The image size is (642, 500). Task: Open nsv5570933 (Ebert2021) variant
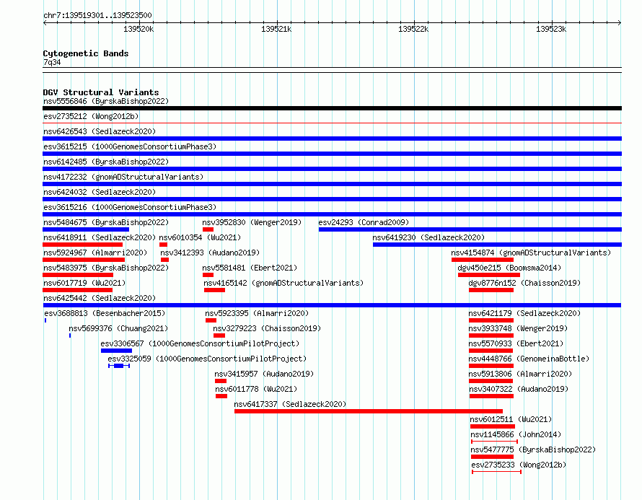click(516, 343)
